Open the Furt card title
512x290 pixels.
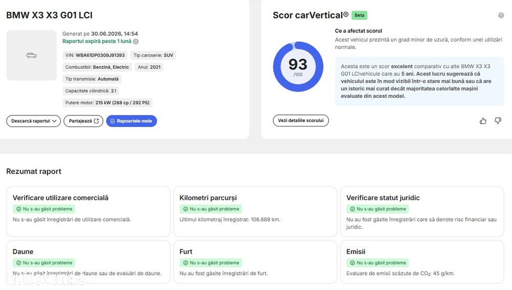(186, 252)
